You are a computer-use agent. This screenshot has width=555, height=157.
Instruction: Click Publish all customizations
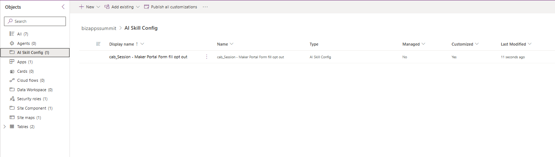171,7
